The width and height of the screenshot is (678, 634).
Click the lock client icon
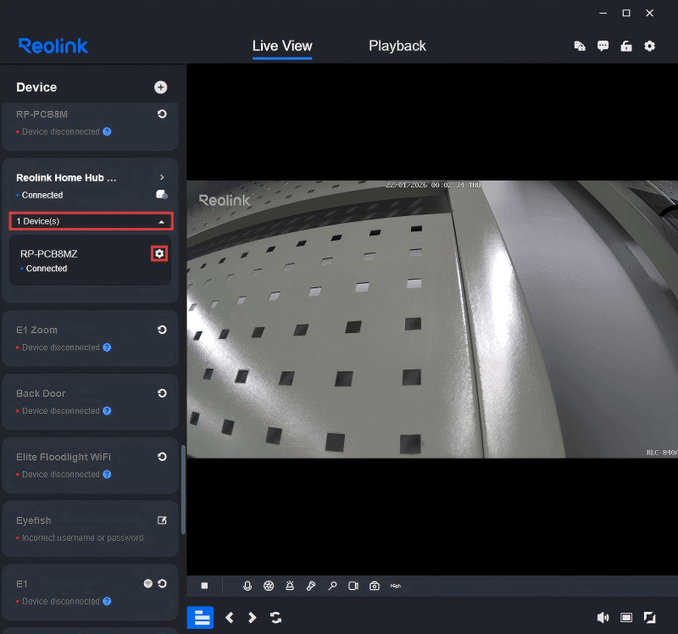[x=626, y=46]
